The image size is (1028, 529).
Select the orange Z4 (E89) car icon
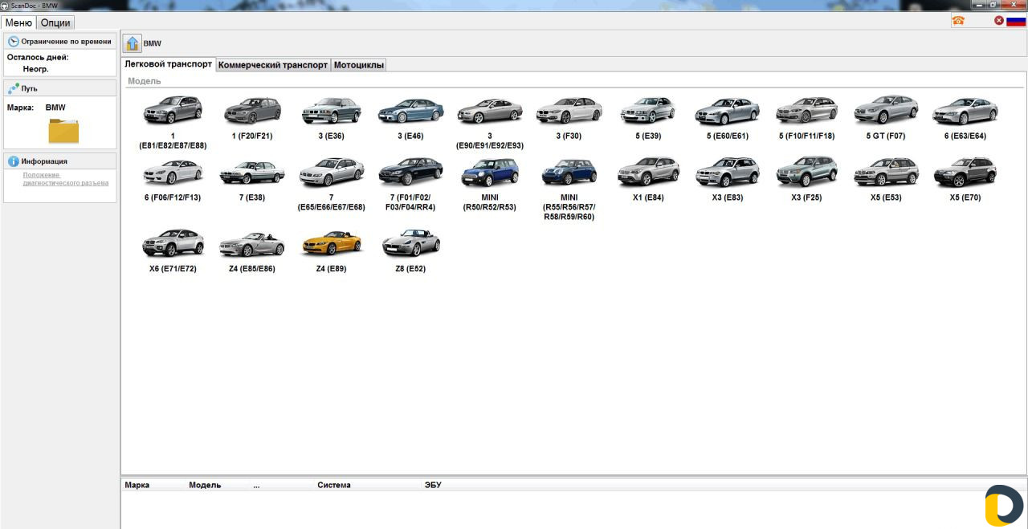tap(331, 243)
